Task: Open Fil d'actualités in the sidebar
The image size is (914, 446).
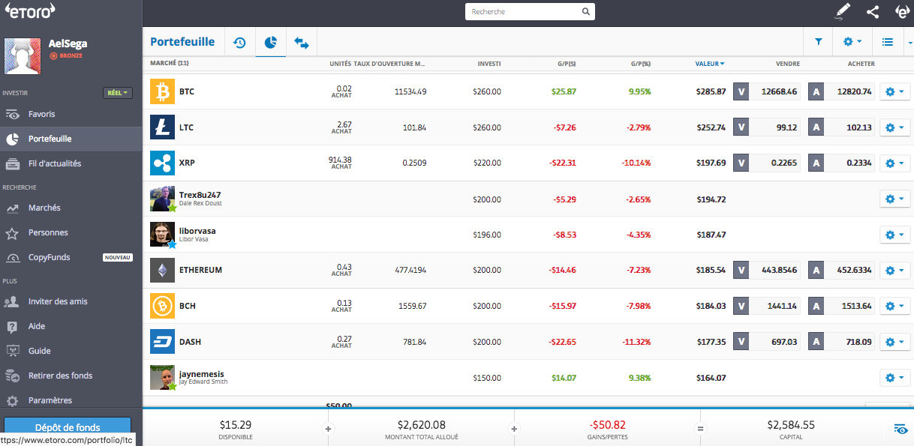Action: tap(71, 163)
